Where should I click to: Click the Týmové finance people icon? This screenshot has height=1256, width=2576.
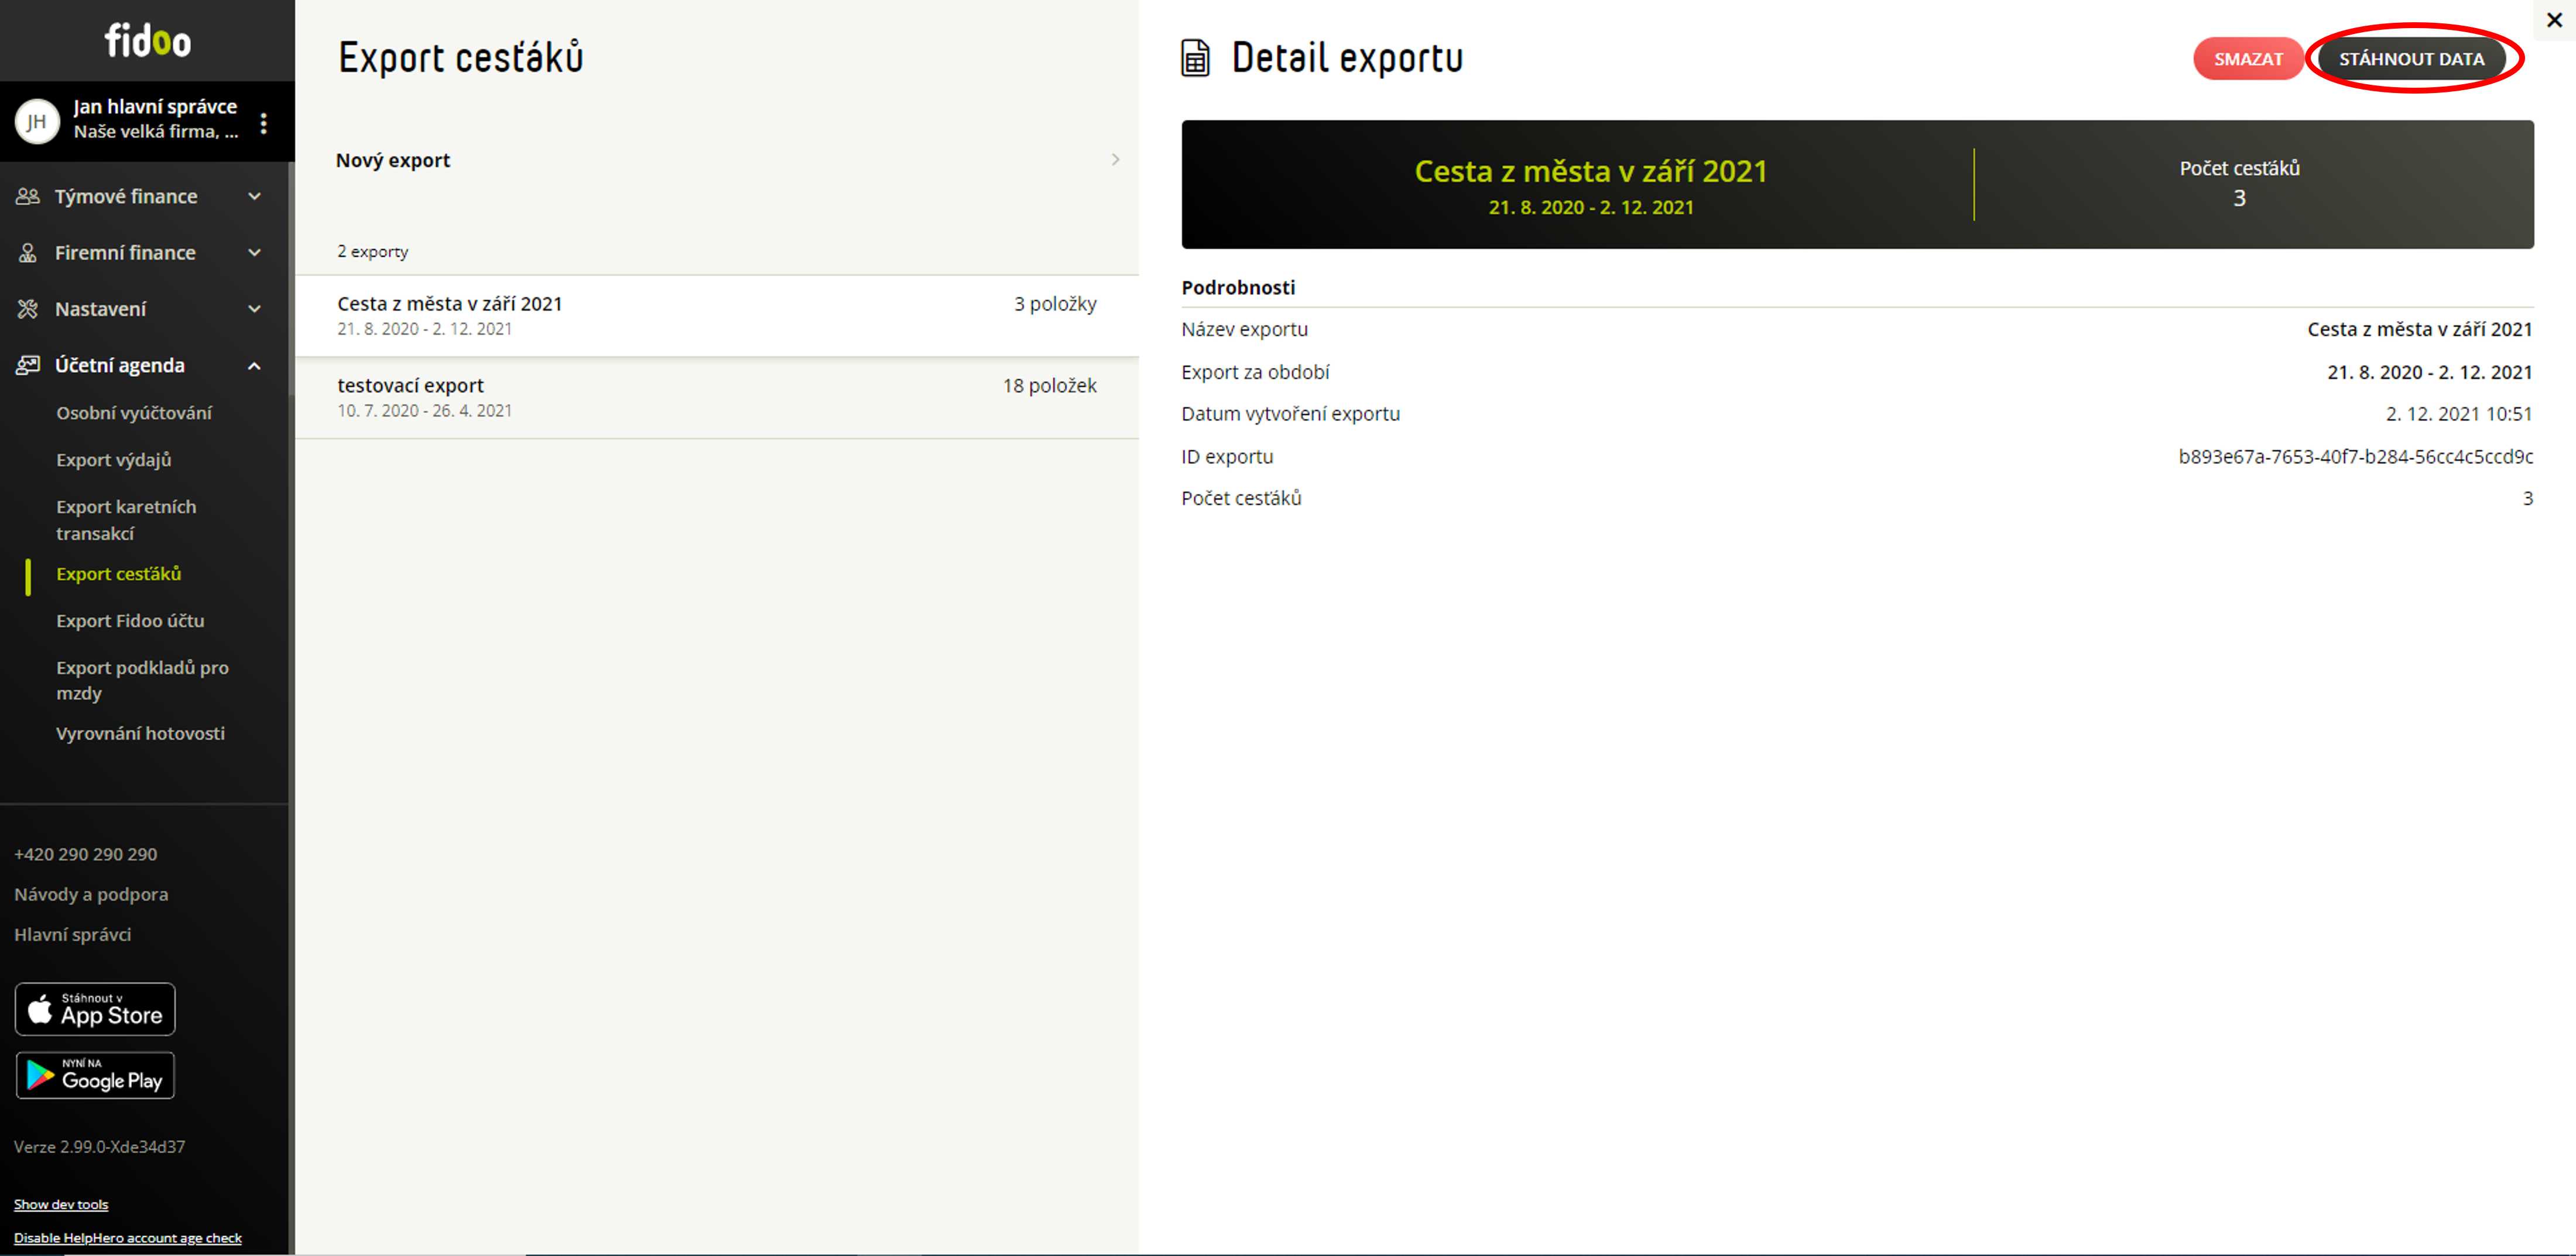28,197
